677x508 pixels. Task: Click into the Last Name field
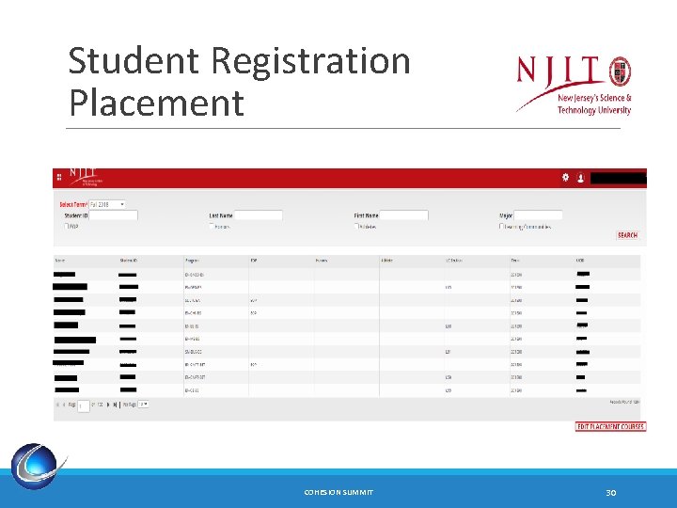[x=259, y=215]
